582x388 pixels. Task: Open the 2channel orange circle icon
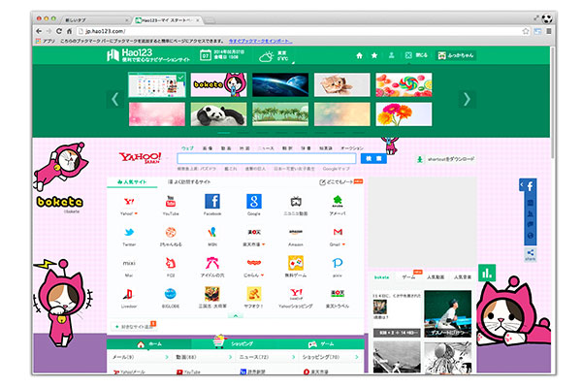point(171,233)
